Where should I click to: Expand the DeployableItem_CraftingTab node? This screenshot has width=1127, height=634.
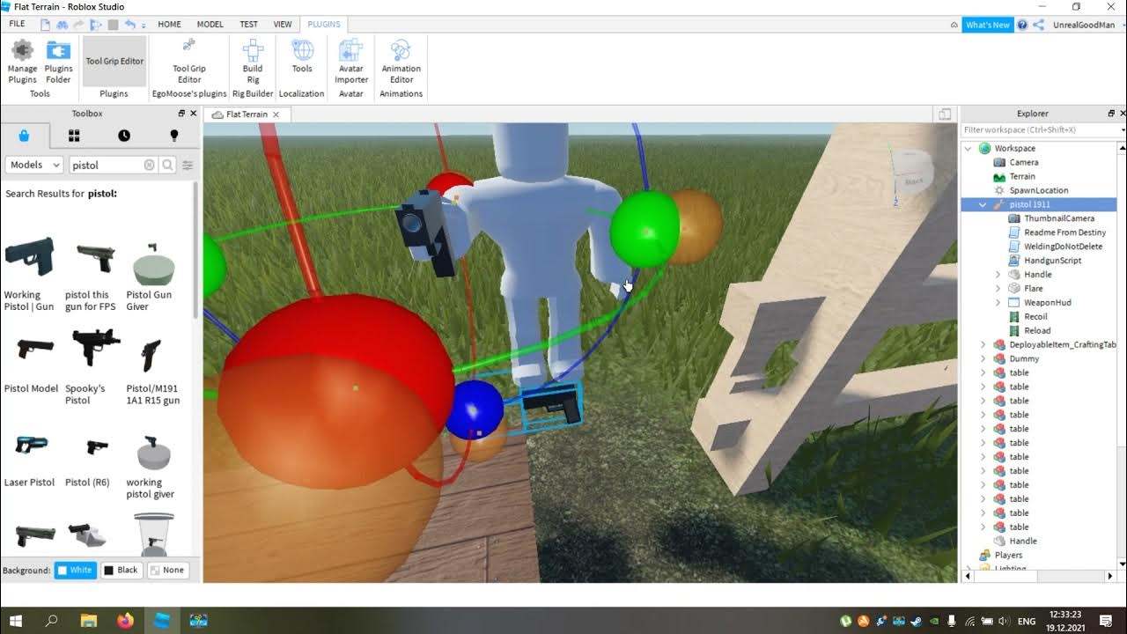[x=983, y=345]
